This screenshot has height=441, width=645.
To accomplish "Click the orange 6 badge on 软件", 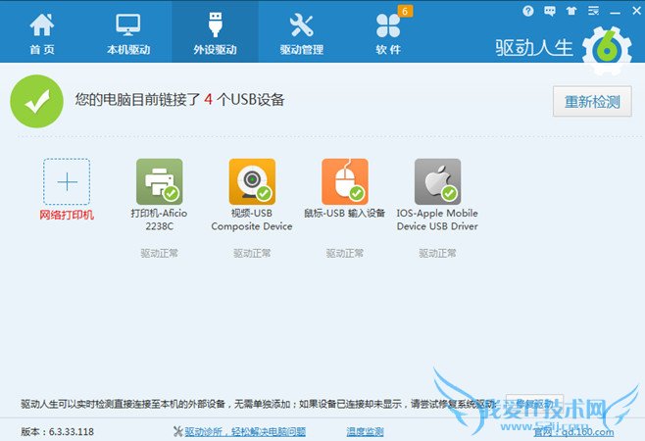I will [405, 11].
